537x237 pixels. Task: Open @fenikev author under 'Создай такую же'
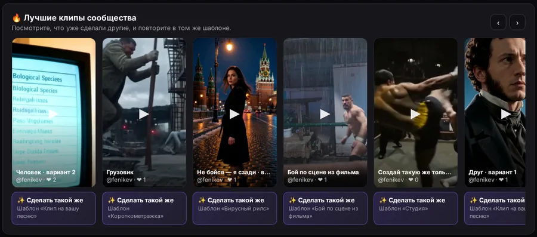point(391,180)
